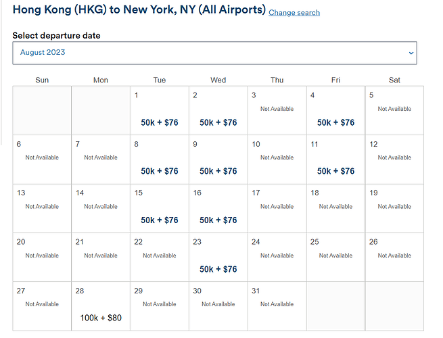
Task: Click the August 14 Not Available cell
Action: 101,208
